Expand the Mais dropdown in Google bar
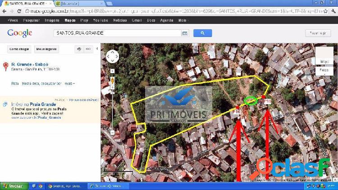This screenshot has height=190, width=338. (x=183, y=20)
